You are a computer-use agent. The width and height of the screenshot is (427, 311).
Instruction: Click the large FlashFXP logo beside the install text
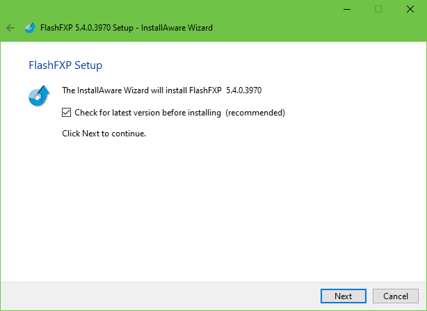point(38,96)
